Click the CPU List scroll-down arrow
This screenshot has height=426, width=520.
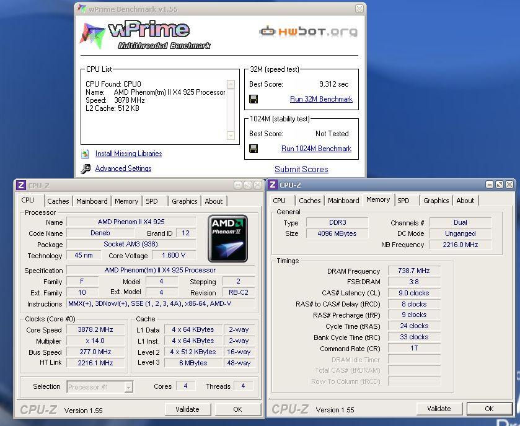point(231,135)
